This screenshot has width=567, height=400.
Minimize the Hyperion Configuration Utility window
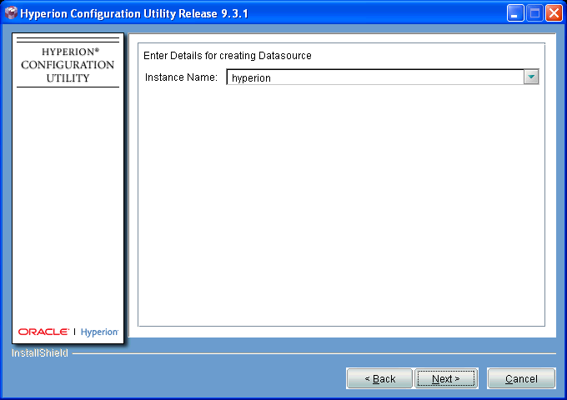point(515,13)
